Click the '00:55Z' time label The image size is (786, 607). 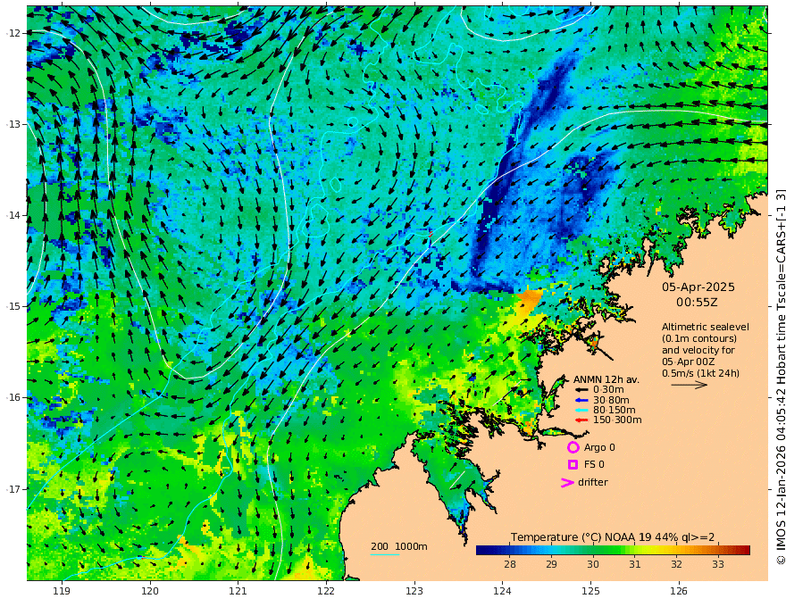[697, 303]
